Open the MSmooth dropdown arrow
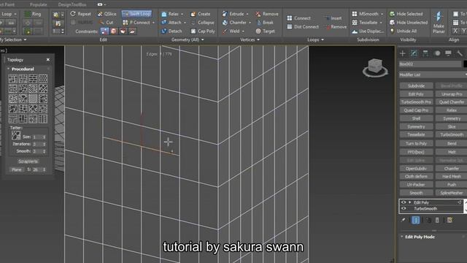This screenshot has width=467, height=263. tap(382, 14)
